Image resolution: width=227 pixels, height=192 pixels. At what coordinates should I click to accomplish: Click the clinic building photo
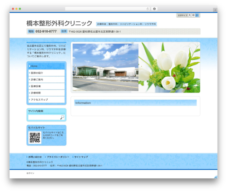(105, 67)
